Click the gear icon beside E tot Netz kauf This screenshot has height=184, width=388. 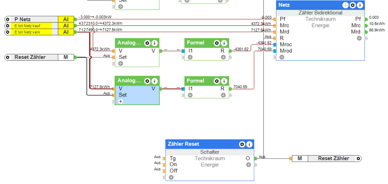tap(8, 26)
